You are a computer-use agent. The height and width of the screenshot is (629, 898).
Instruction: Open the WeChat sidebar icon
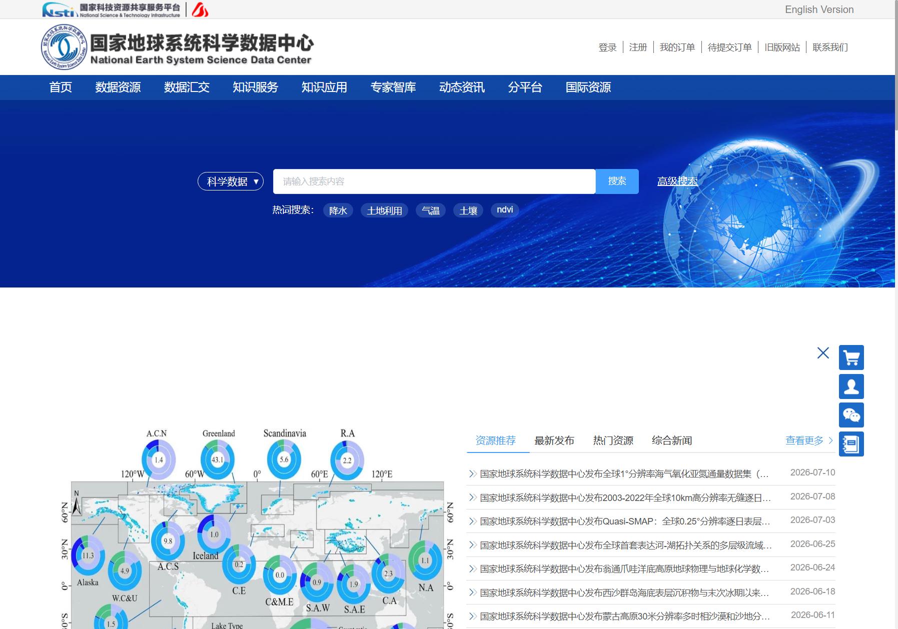point(851,415)
